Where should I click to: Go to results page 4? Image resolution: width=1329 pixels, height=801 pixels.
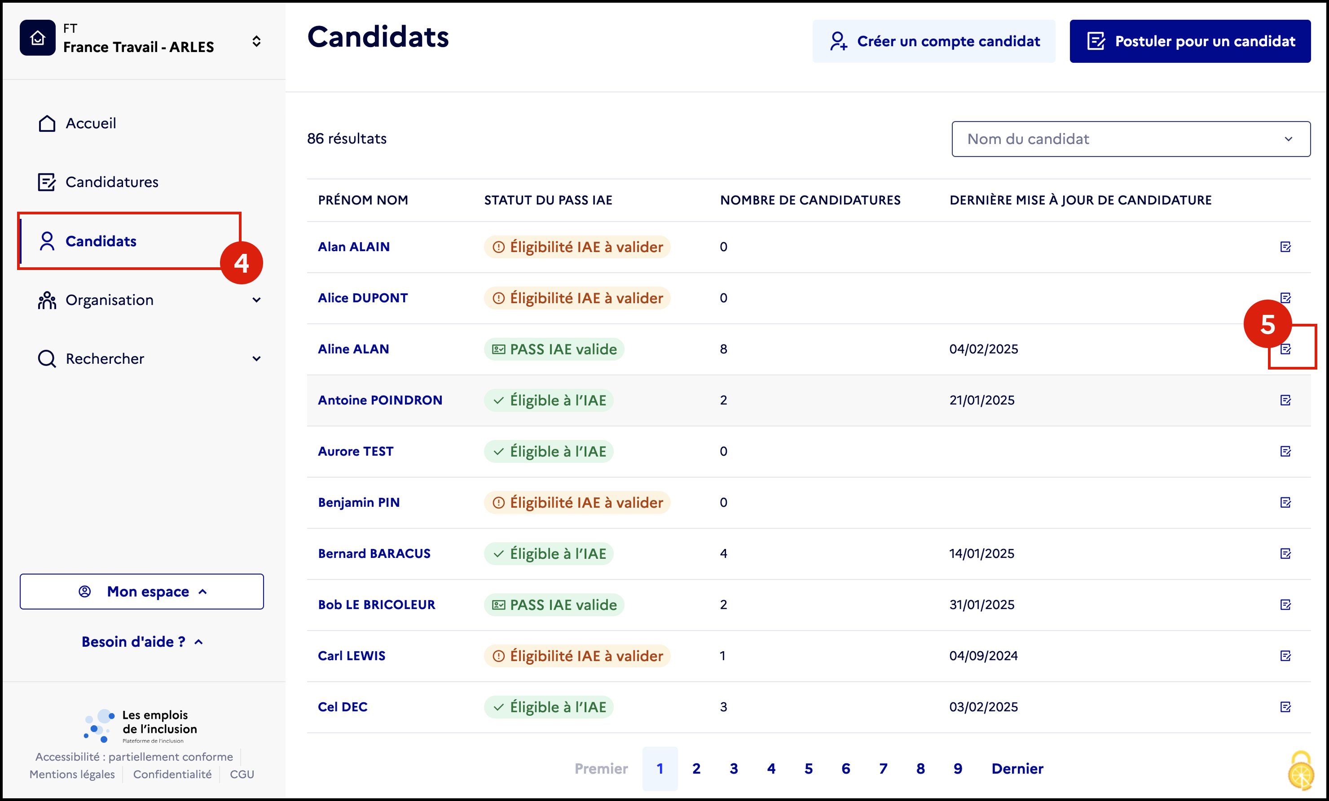pos(771,769)
